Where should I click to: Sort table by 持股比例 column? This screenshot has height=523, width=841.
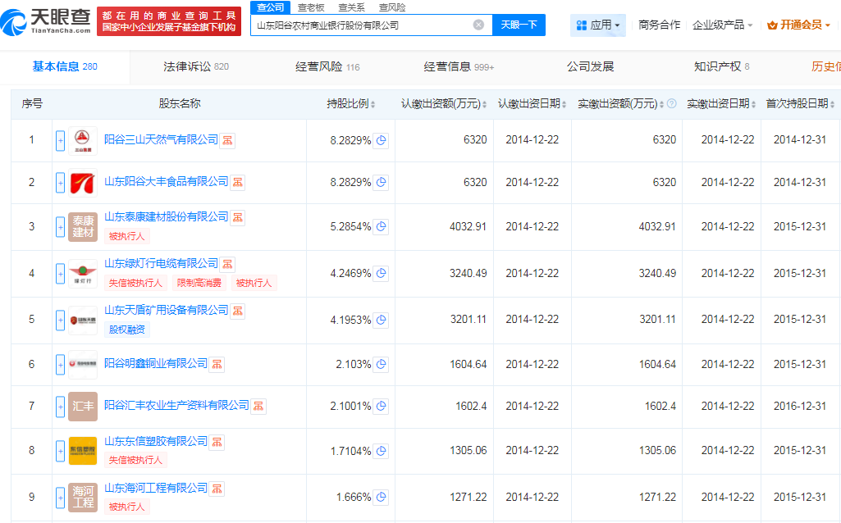[x=351, y=104]
